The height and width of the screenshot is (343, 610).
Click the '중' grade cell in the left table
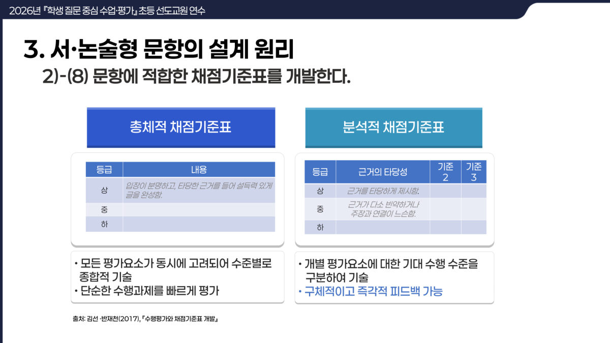(104, 209)
